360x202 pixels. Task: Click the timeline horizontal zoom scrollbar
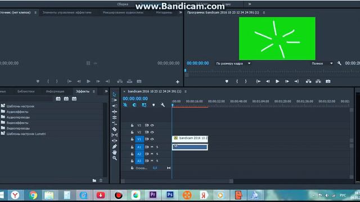(177, 181)
